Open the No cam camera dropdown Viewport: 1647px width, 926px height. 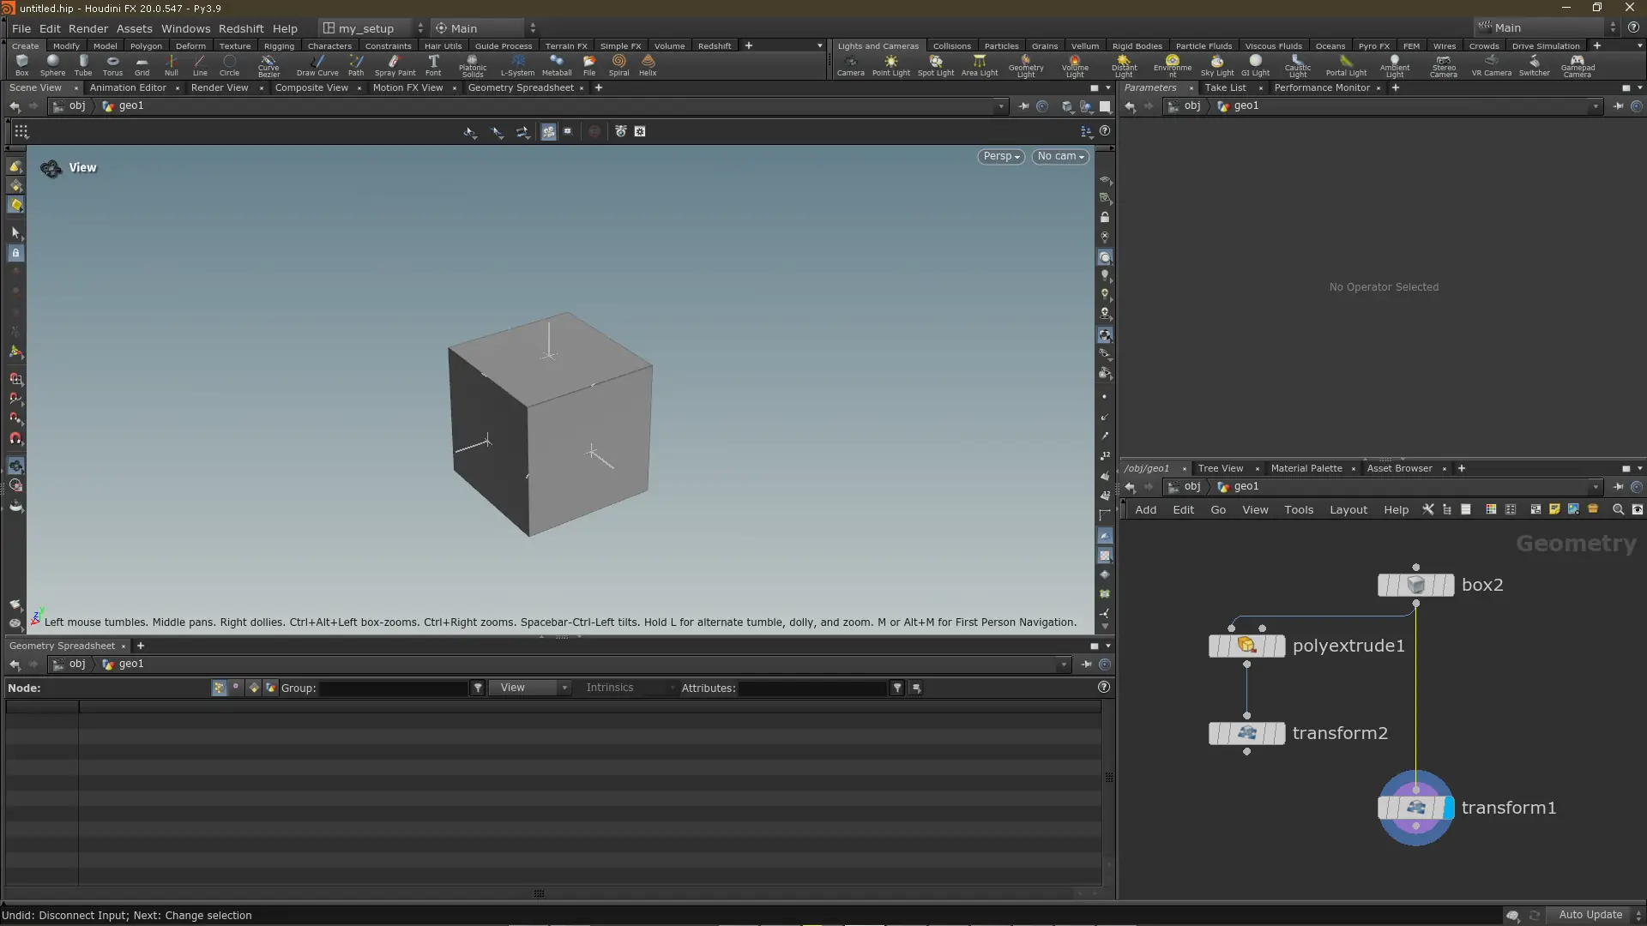click(x=1060, y=156)
